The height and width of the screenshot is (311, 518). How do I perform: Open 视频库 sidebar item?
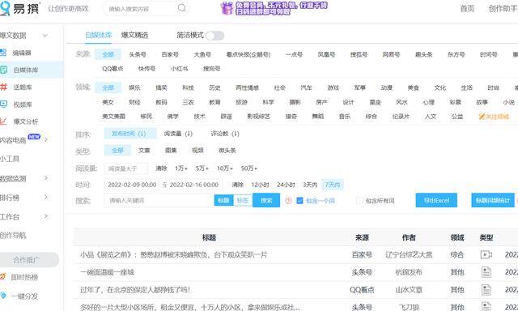(x=23, y=104)
